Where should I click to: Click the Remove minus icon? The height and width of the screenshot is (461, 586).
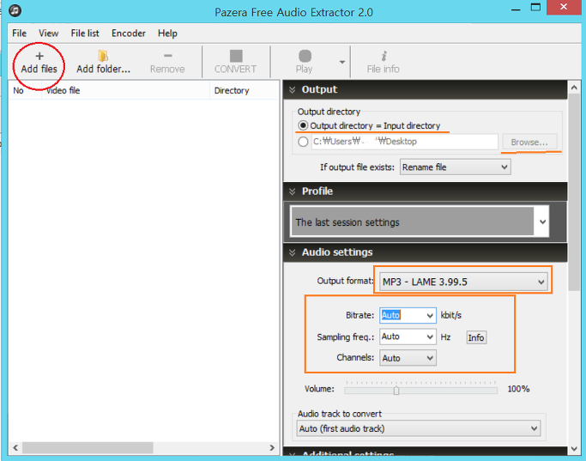coord(168,56)
